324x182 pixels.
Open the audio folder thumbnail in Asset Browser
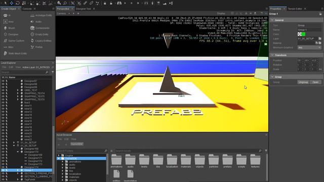pos(130,161)
